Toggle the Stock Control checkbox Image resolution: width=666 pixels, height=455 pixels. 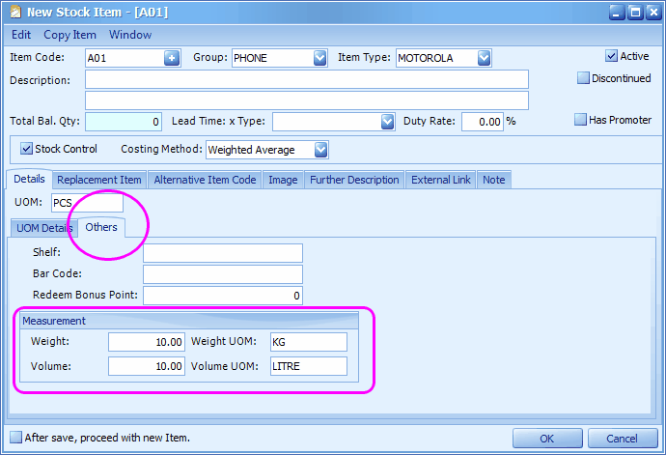[x=27, y=149]
